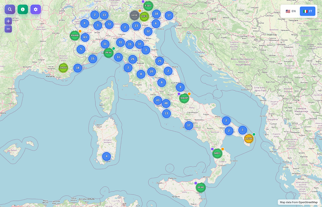
Task: Zoom in with the plus button
Action: [x=8, y=21]
